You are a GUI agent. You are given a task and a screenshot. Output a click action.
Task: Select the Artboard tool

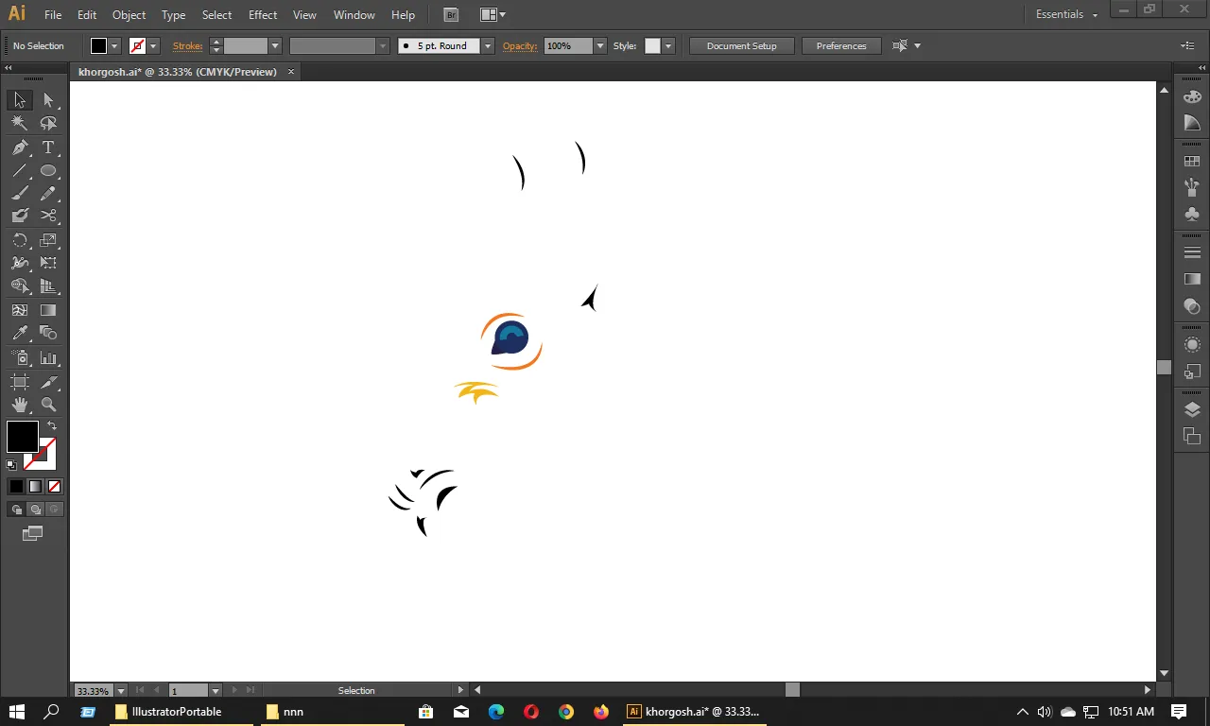[x=20, y=382]
